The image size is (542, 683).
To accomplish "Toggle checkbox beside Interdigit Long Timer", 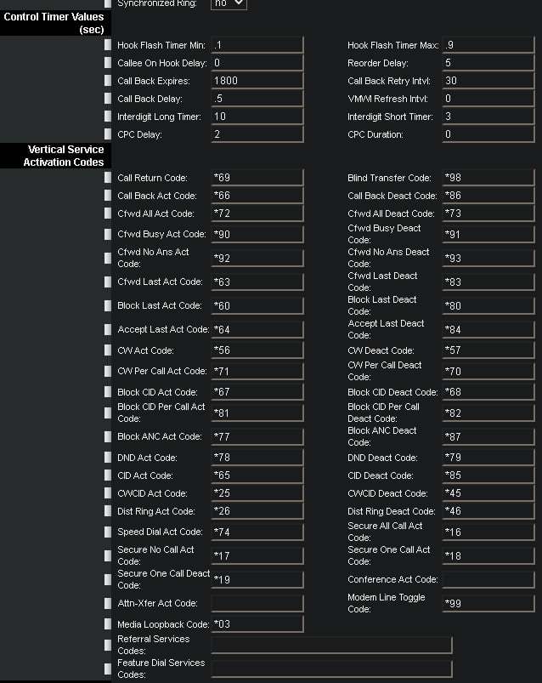I will (108, 117).
